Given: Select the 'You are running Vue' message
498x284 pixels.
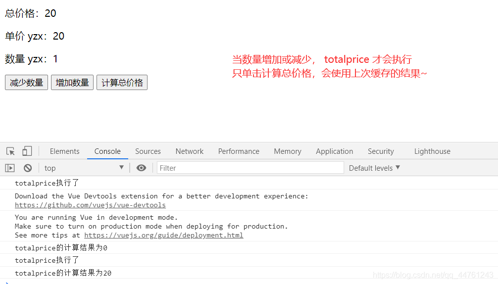Looking at the screenshot, I should 96,217.
